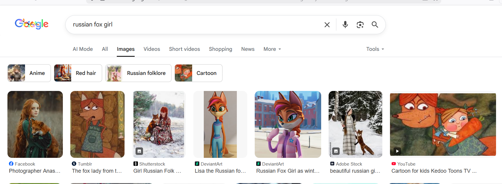Click DeviantArt icon for Russian Fox Girl winter

pos(258,164)
